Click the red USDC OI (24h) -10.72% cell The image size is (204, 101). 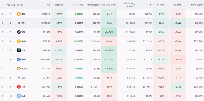[178, 60]
